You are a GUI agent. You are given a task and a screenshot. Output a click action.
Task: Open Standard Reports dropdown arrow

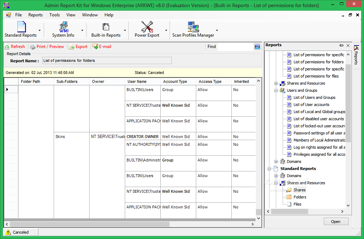(x=39, y=31)
